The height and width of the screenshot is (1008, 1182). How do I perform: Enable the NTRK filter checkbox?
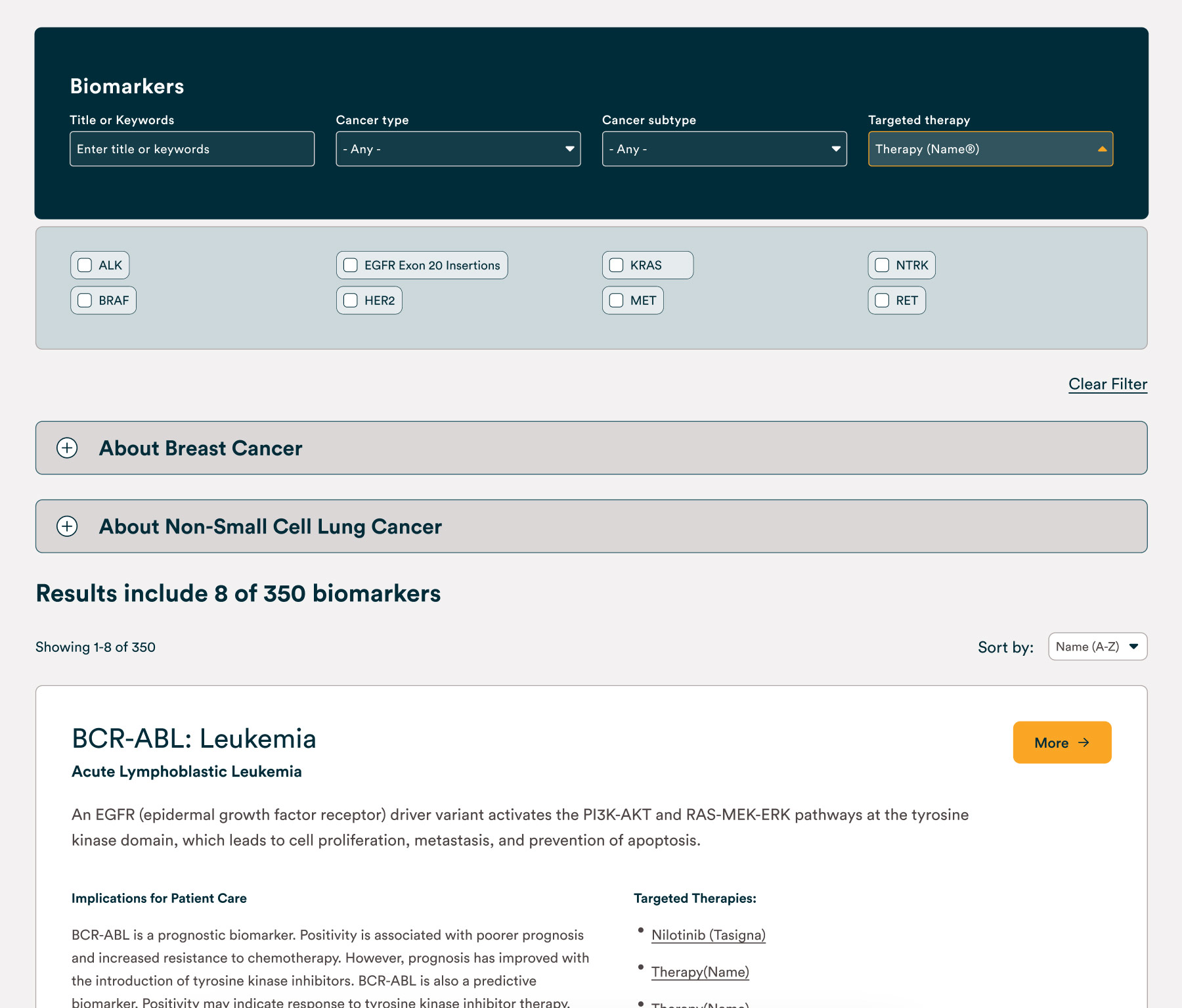[x=882, y=265]
